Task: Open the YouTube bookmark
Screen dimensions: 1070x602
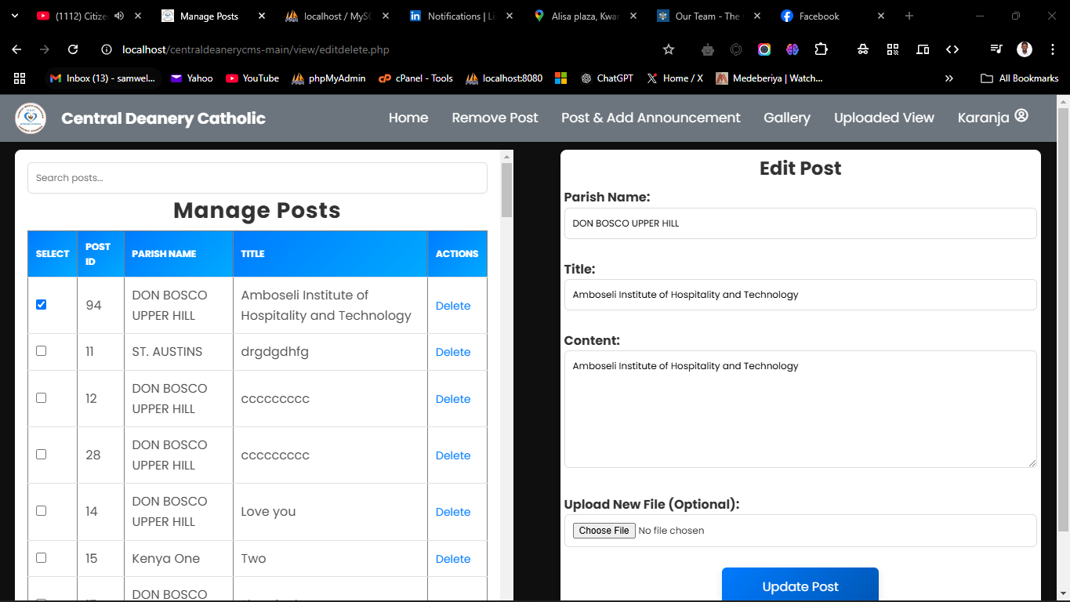Action: click(252, 78)
